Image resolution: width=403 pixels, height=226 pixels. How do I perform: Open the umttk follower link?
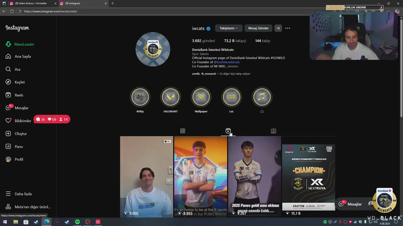coord(196,74)
